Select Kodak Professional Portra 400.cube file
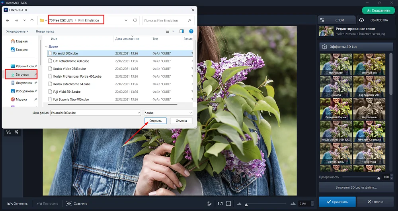398x211 pixels. point(120,76)
